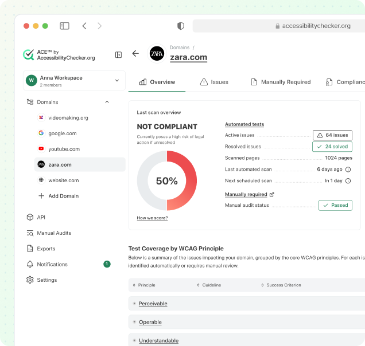The width and height of the screenshot is (365, 346).
Task: Click the ACE AccessibilityChecker logo
Action: tap(59, 55)
